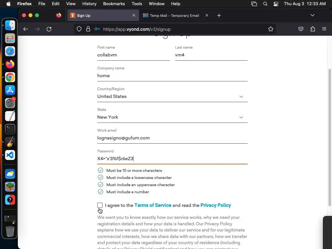Click the First name field
The image size is (332, 249).
(x=133, y=55)
